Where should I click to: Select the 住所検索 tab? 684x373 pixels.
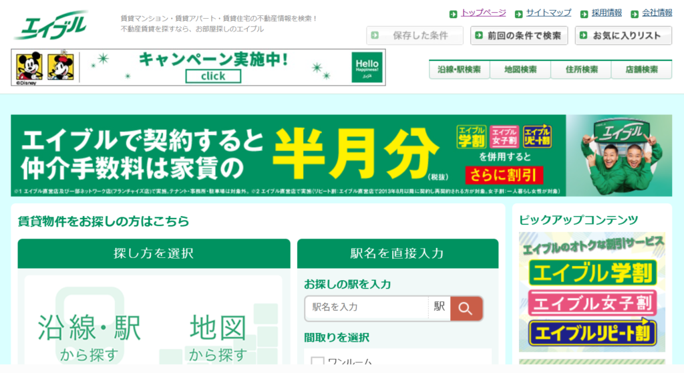581,70
